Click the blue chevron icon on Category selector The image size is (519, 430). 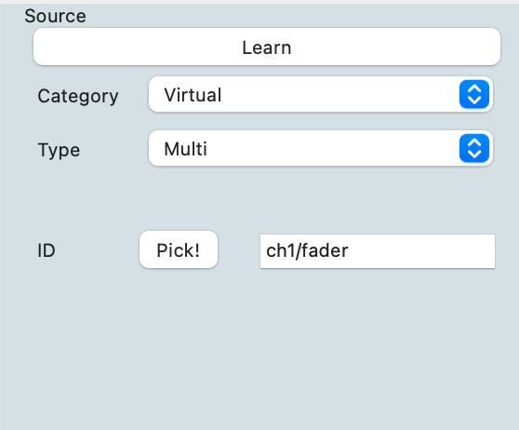pyautogui.click(x=474, y=94)
